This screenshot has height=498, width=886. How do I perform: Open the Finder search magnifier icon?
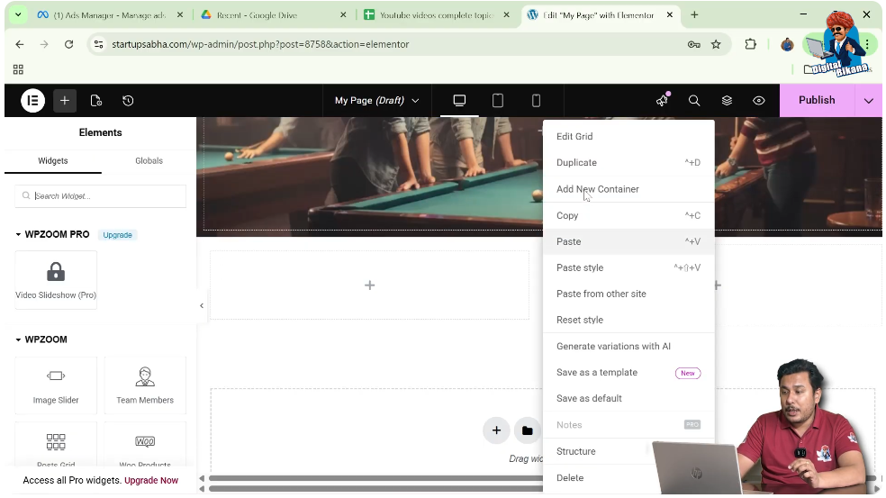click(x=694, y=101)
